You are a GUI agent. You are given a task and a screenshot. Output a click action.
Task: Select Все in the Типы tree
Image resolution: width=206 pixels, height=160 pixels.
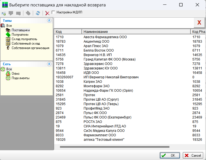[9, 26]
